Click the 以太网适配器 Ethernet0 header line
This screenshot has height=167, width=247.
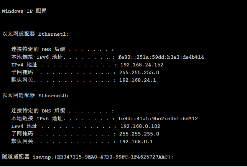(36, 95)
